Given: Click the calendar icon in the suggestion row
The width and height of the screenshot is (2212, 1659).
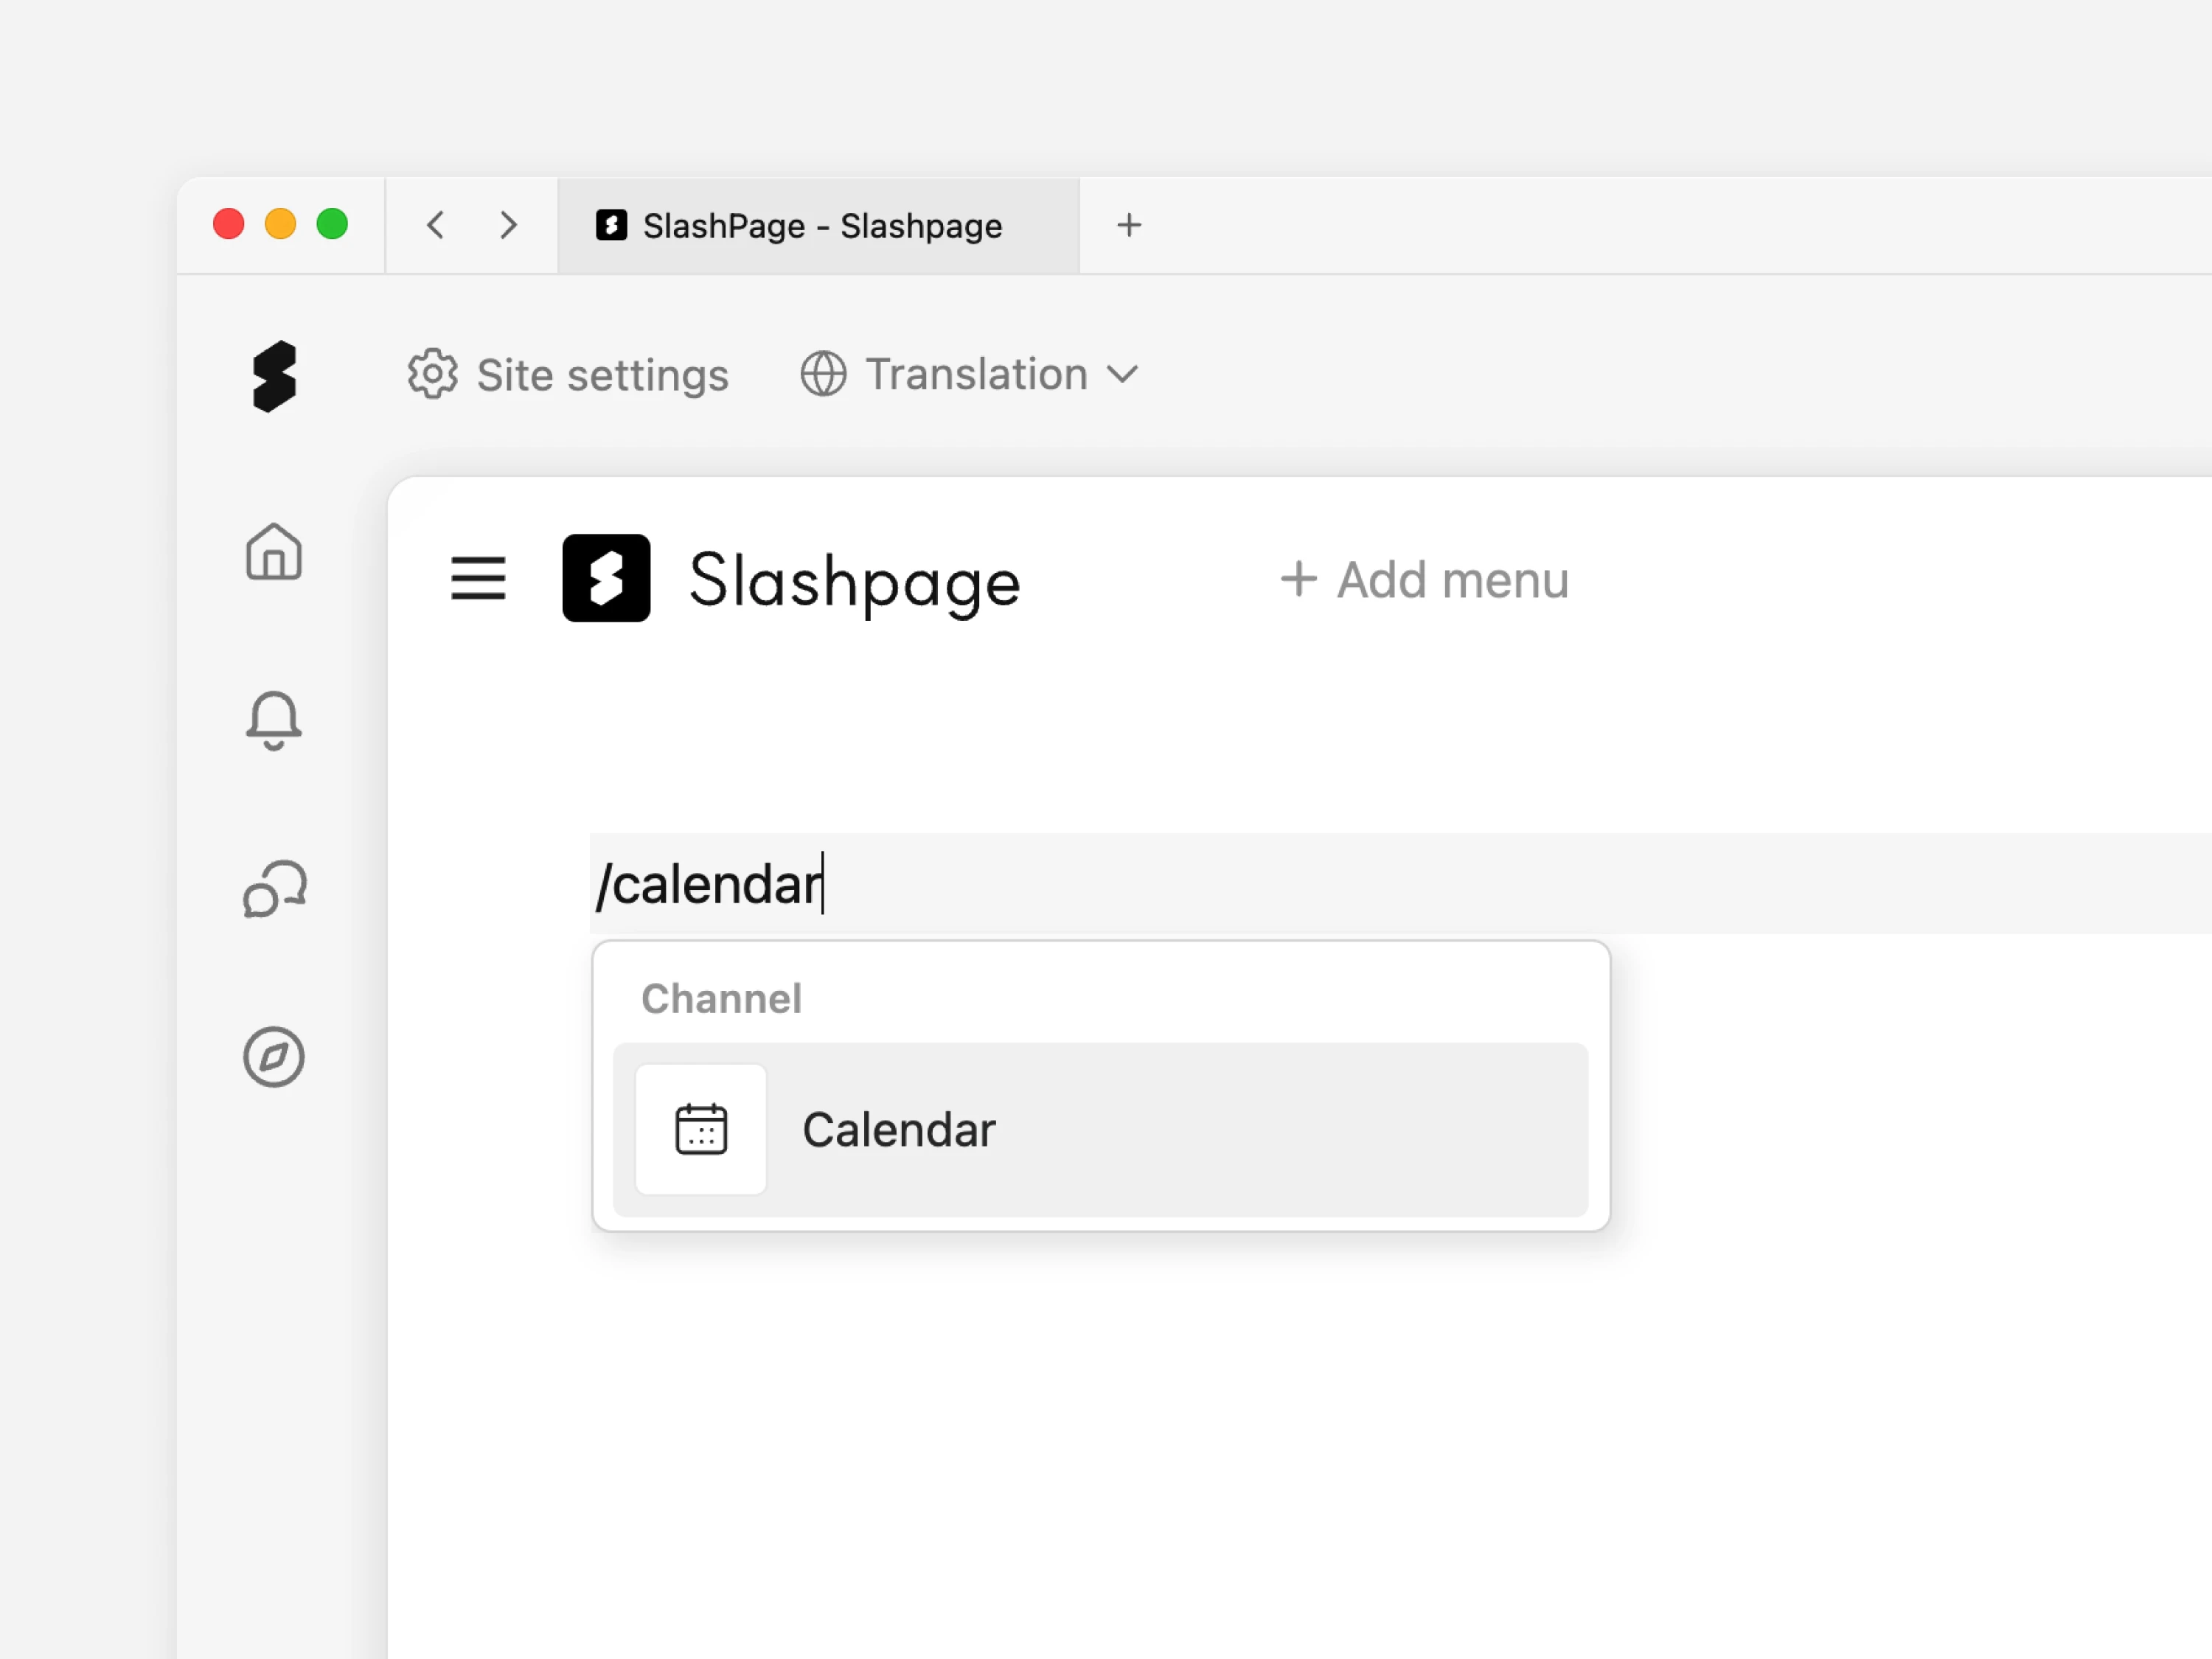Looking at the screenshot, I should [701, 1129].
